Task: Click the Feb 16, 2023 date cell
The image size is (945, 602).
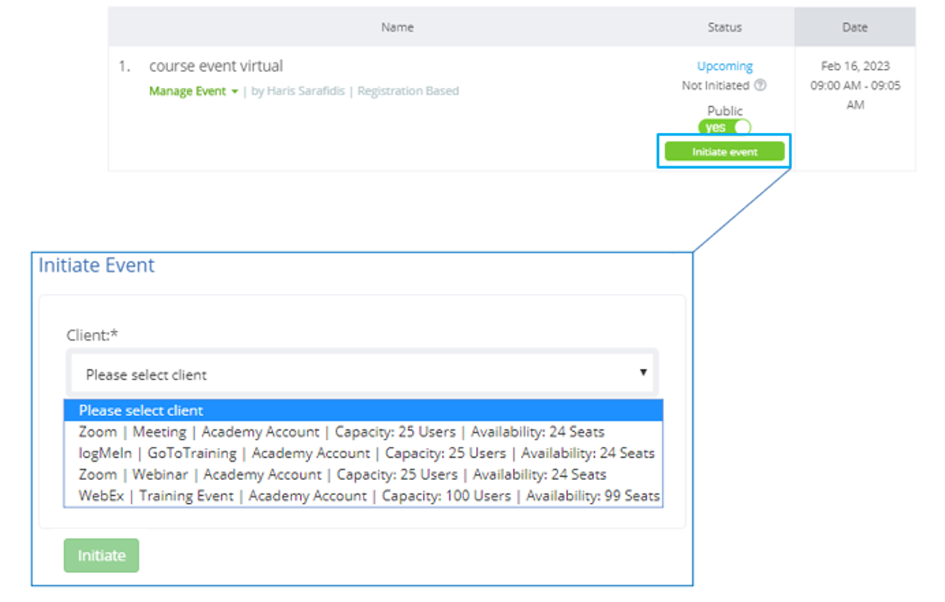Action: (x=855, y=67)
